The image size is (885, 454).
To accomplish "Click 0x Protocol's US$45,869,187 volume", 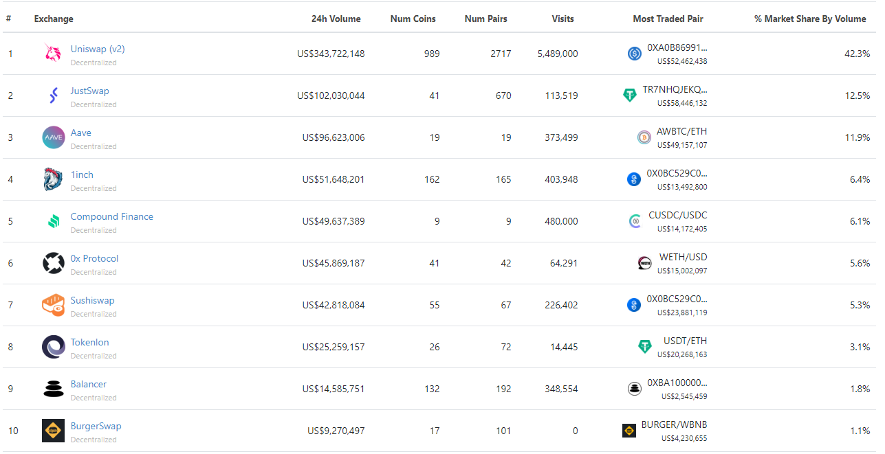I will pyautogui.click(x=334, y=263).
